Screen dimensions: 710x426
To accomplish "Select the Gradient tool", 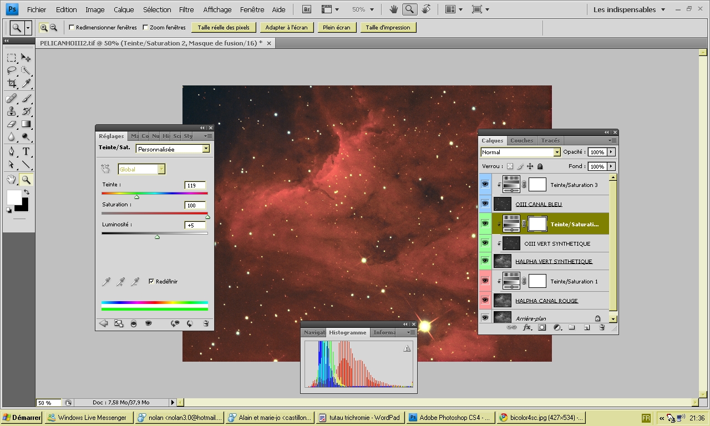I will [26, 124].
